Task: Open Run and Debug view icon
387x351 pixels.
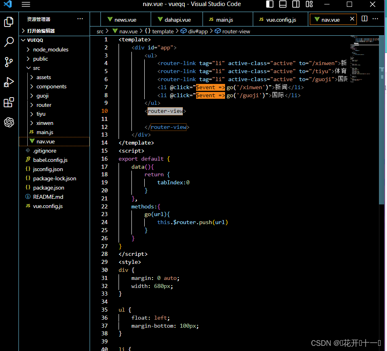Action: pyautogui.click(x=9, y=82)
